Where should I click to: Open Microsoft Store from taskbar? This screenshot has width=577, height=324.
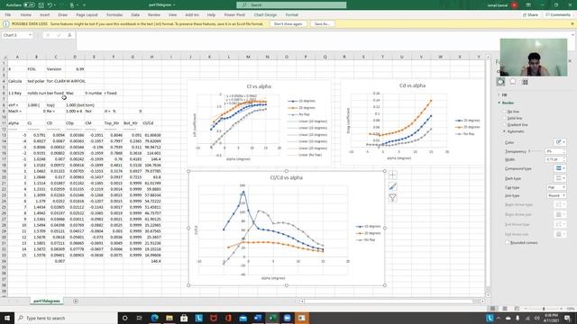(184, 318)
